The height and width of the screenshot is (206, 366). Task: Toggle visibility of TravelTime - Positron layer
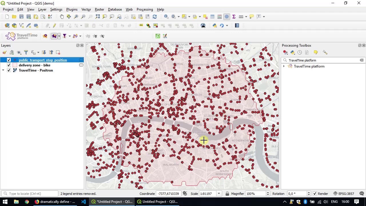(9, 70)
